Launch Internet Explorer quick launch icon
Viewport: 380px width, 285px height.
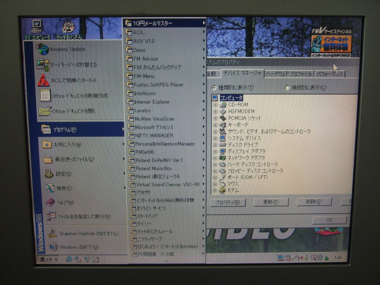click(x=69, y=259)
